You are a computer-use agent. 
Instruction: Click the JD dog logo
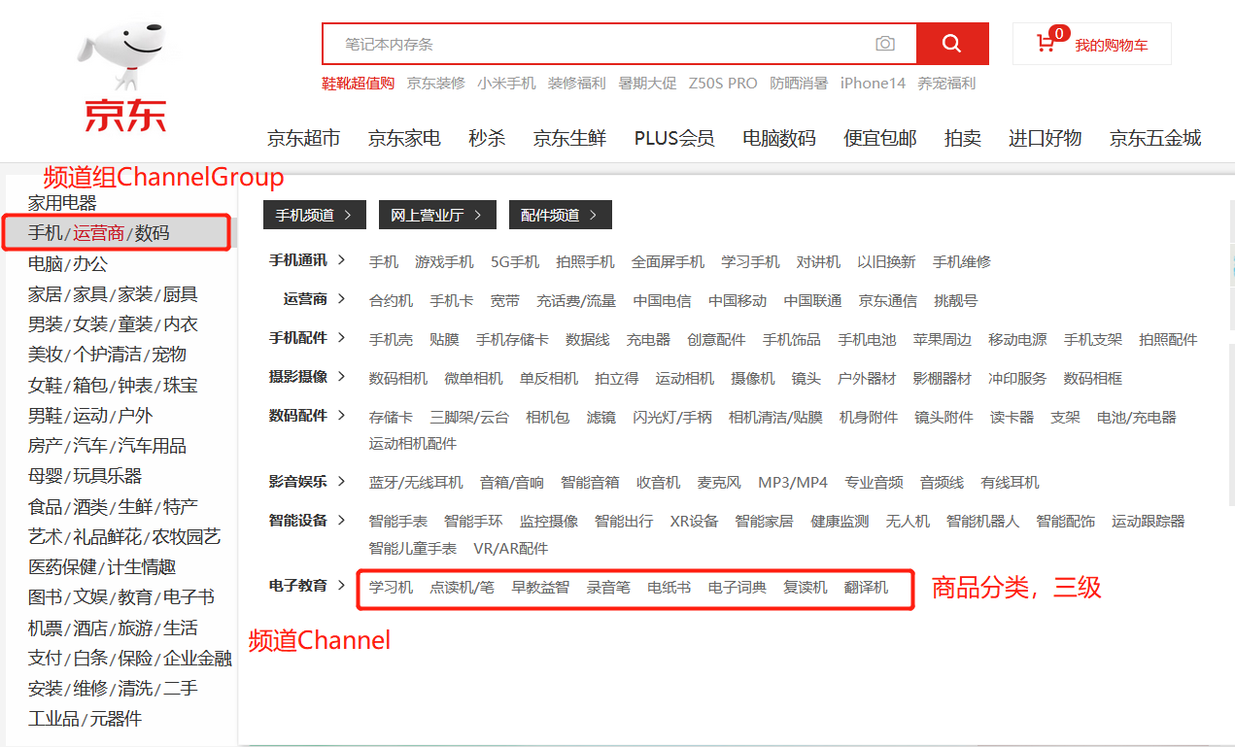tap(124, 78)
